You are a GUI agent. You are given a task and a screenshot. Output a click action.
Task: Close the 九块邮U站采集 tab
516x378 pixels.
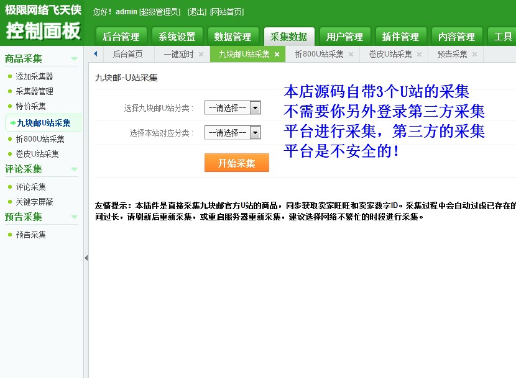pyautogui.click(x=277, y=54)
